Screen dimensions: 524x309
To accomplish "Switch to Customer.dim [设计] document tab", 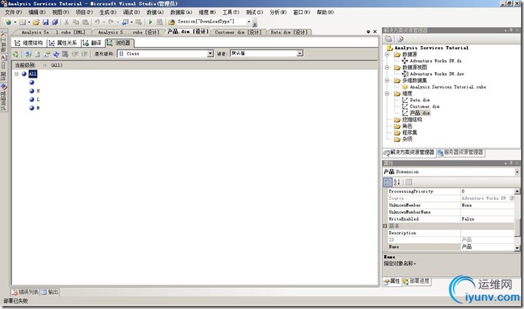I will pyautogui.click(x=238, y=32).
